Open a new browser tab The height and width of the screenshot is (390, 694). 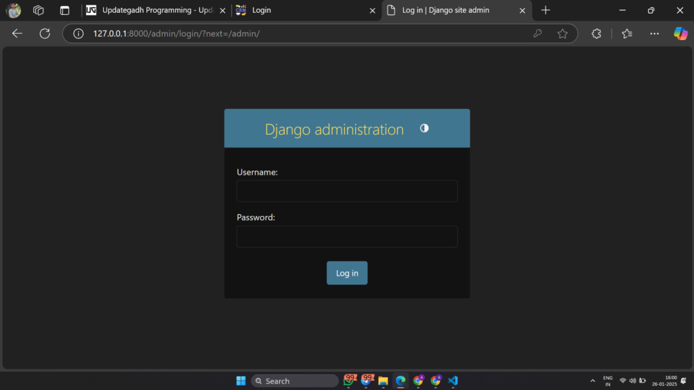546,10
